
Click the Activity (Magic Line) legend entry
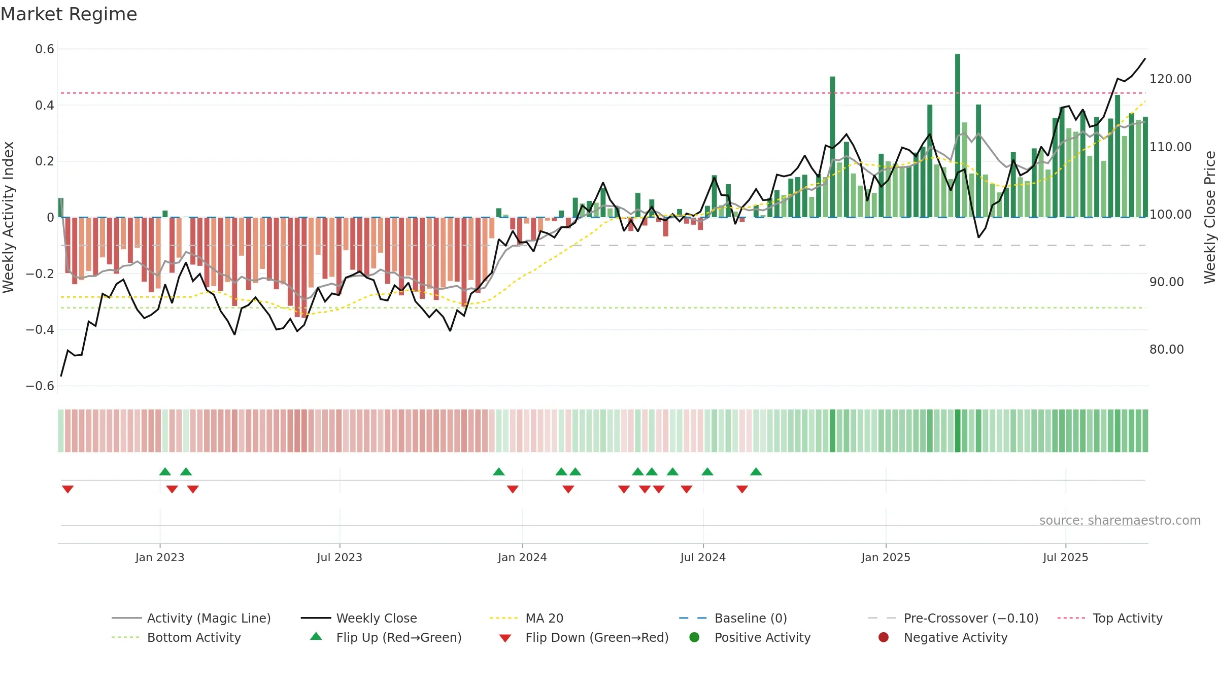pos(191,618)
